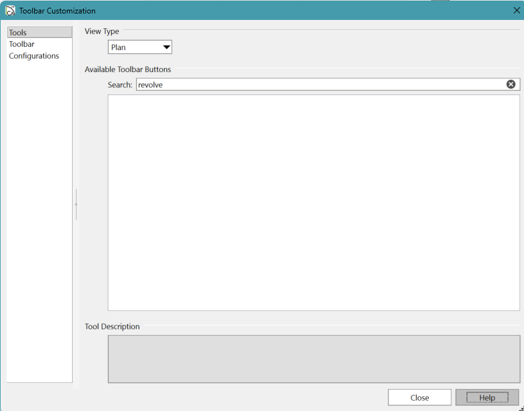Click the 'Available Toolbar Buttons' section heading

128,69
